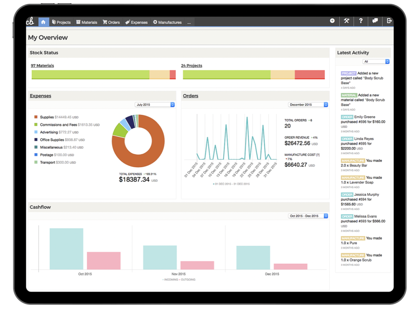Screen dimensions: 418x310
Task: Expand the December 2015 orders dropdown
Action: (x=308, y=105)
